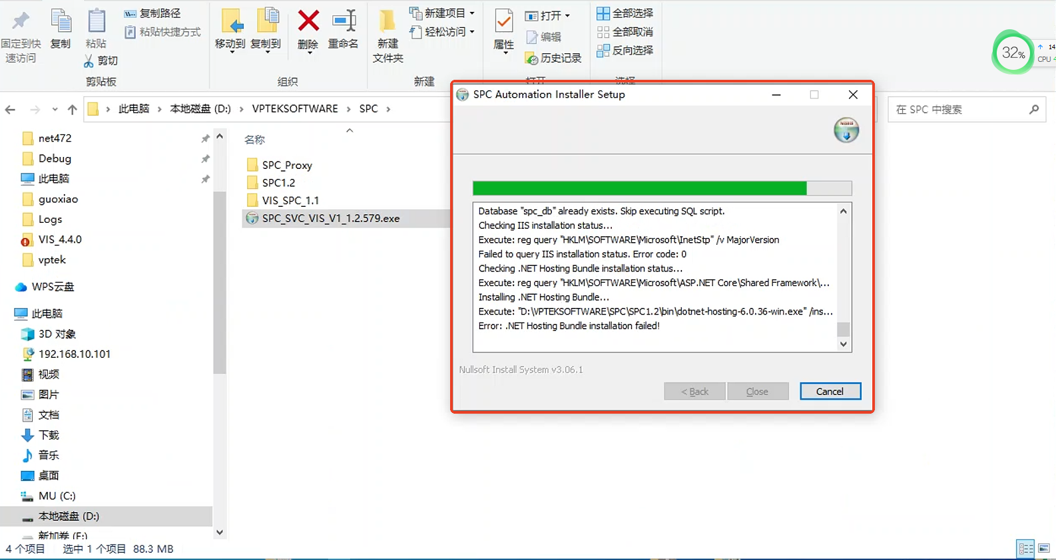The image size is (1056, 560).
Task: Select 3D 对象 in sidebar
Action: pos(57,334)
